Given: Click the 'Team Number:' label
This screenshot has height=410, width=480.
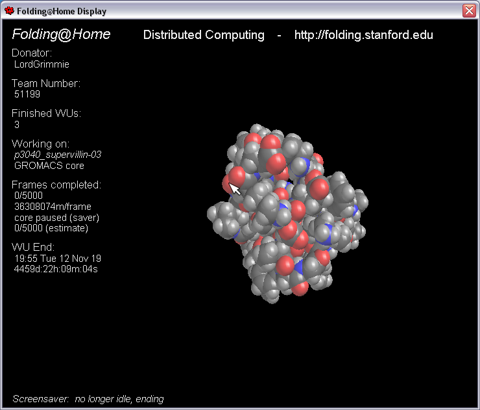Looking at the screenshot, I should point(46,83).
